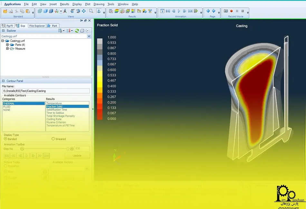Click the green refresh icon in Explorer
Viewport: 306px width, 209px height.
77,31
